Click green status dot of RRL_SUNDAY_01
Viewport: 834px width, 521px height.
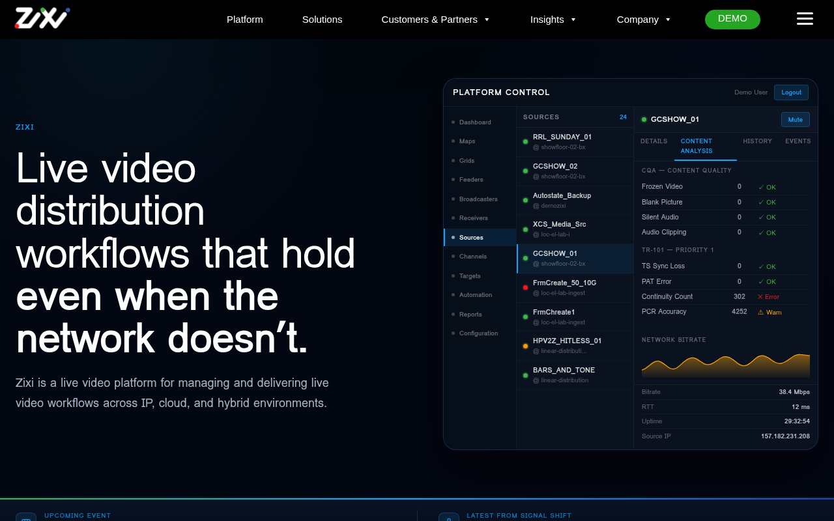click(x=525, y=142)
